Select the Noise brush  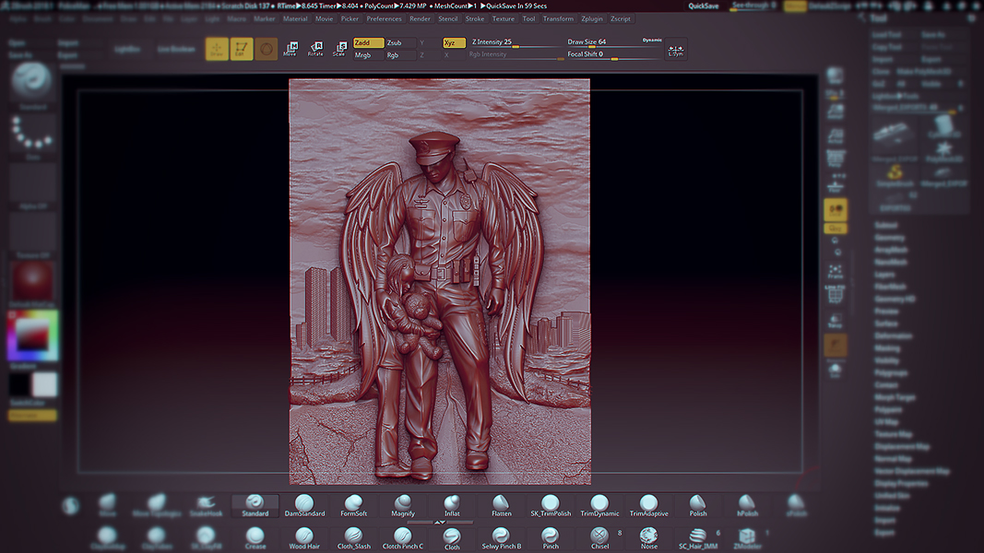point(649,537)
